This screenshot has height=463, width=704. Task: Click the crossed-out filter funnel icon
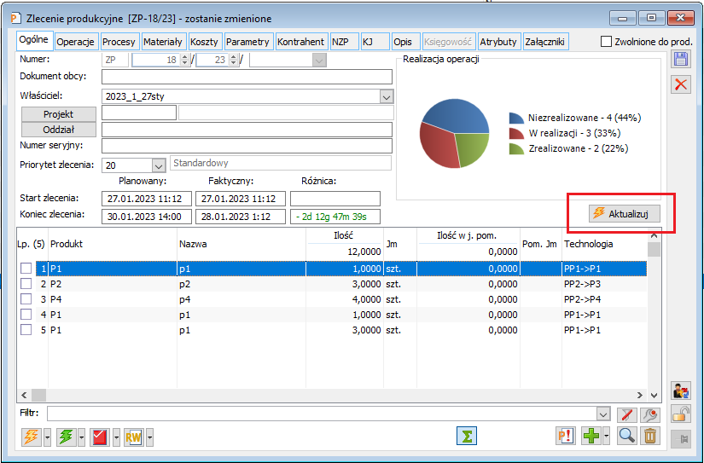coord(627,415)
